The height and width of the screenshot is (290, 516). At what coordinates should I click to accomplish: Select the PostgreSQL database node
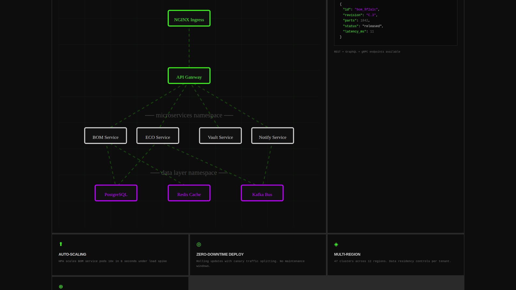click(116, 193)
